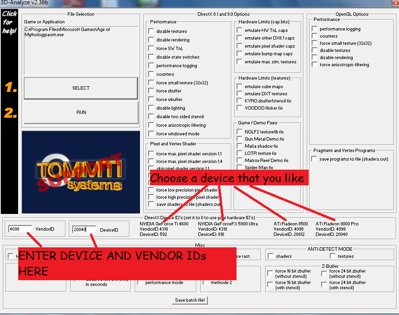Viewport: 399px width, 315px height.
Task: Click the SELECT button to choose a game
Action: coord(81,88)
